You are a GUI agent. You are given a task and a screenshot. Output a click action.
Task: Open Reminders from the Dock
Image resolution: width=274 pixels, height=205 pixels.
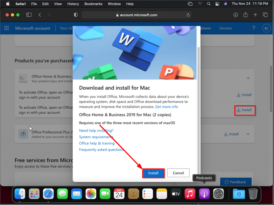tap(148, 194)
